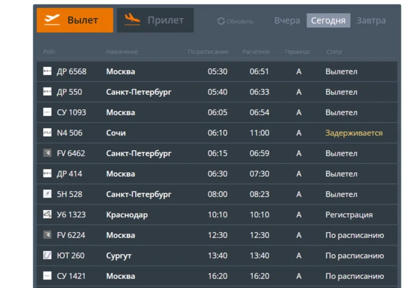The image size is (416, 288).
Task: Click the Сургут destination in flight list
Action: (119, 256)
